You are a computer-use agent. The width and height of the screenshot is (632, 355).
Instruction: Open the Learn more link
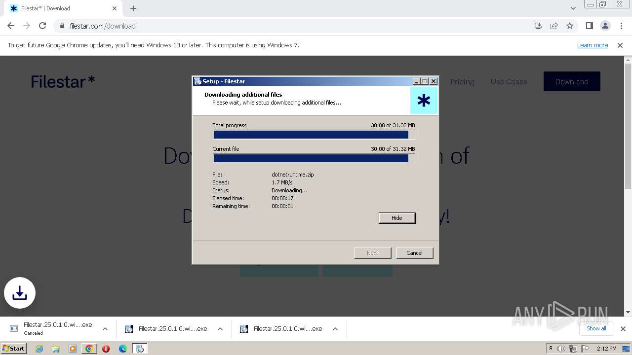(x=592, y=45)
